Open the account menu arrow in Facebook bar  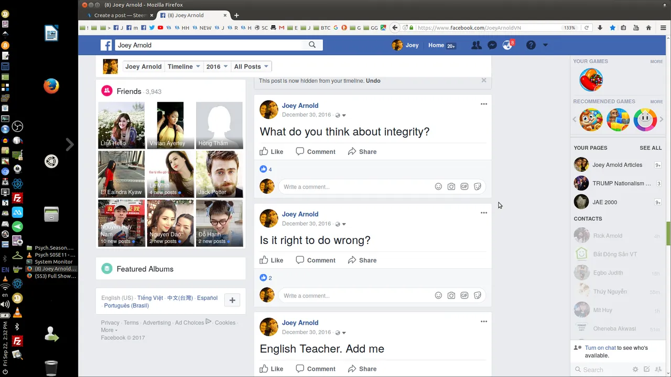click(545, 46)
